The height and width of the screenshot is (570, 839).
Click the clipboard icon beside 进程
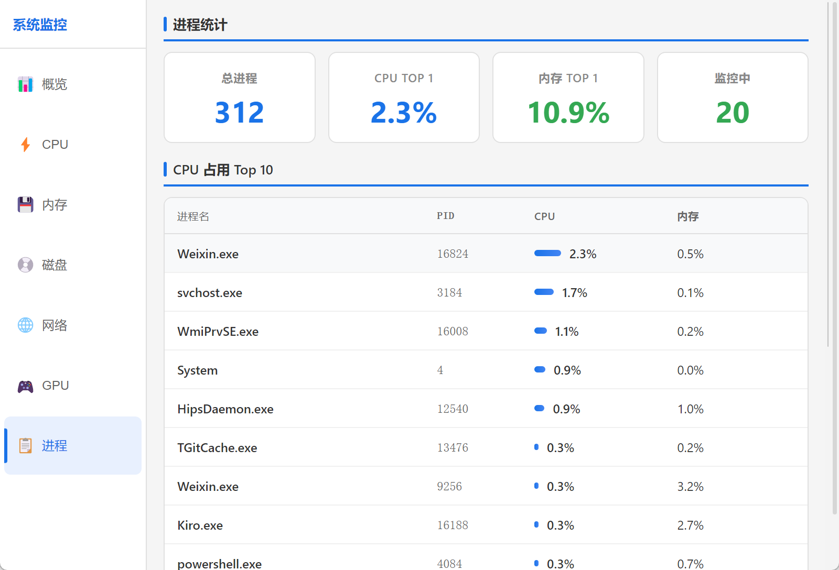point(25,446)
